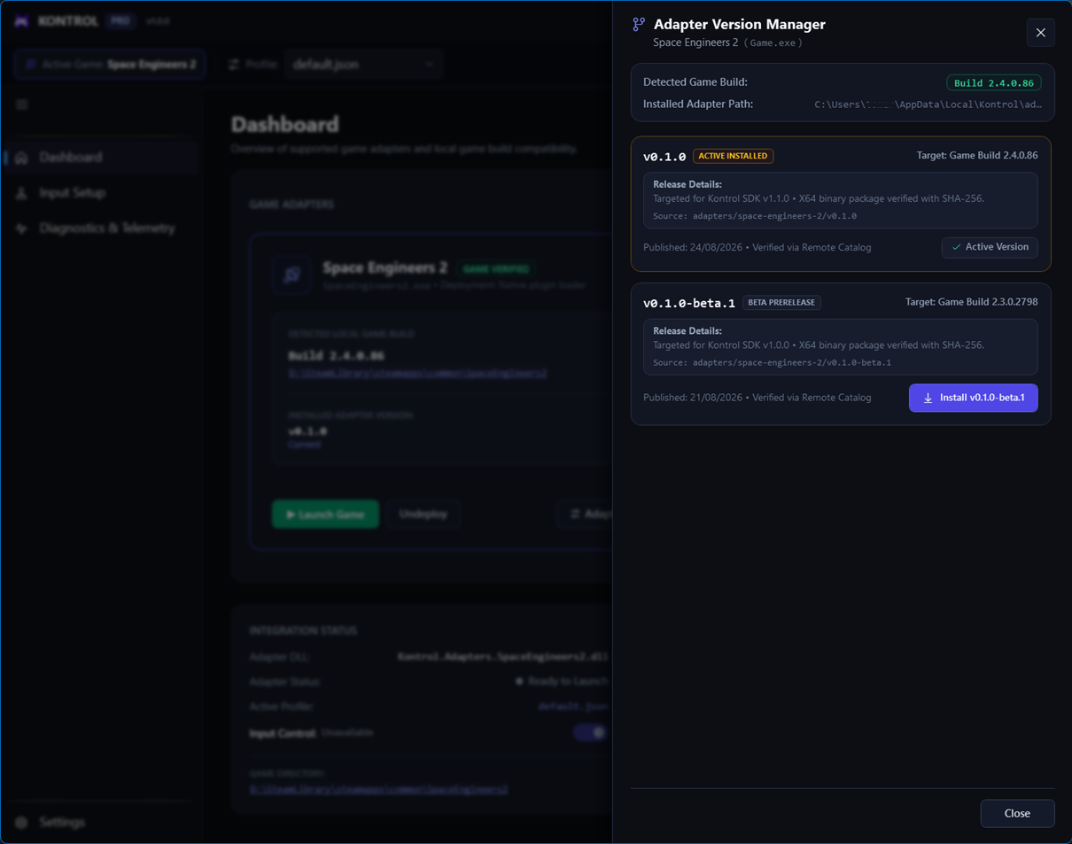
Task: Click the Space Engineers 2 game icon on the dashboard
Action: pos(291,275)
